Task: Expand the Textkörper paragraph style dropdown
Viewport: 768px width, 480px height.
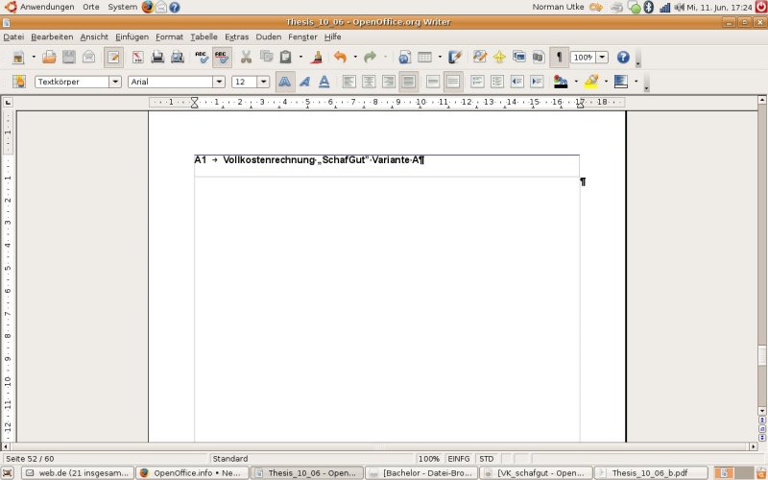Action: click(116, 82)
